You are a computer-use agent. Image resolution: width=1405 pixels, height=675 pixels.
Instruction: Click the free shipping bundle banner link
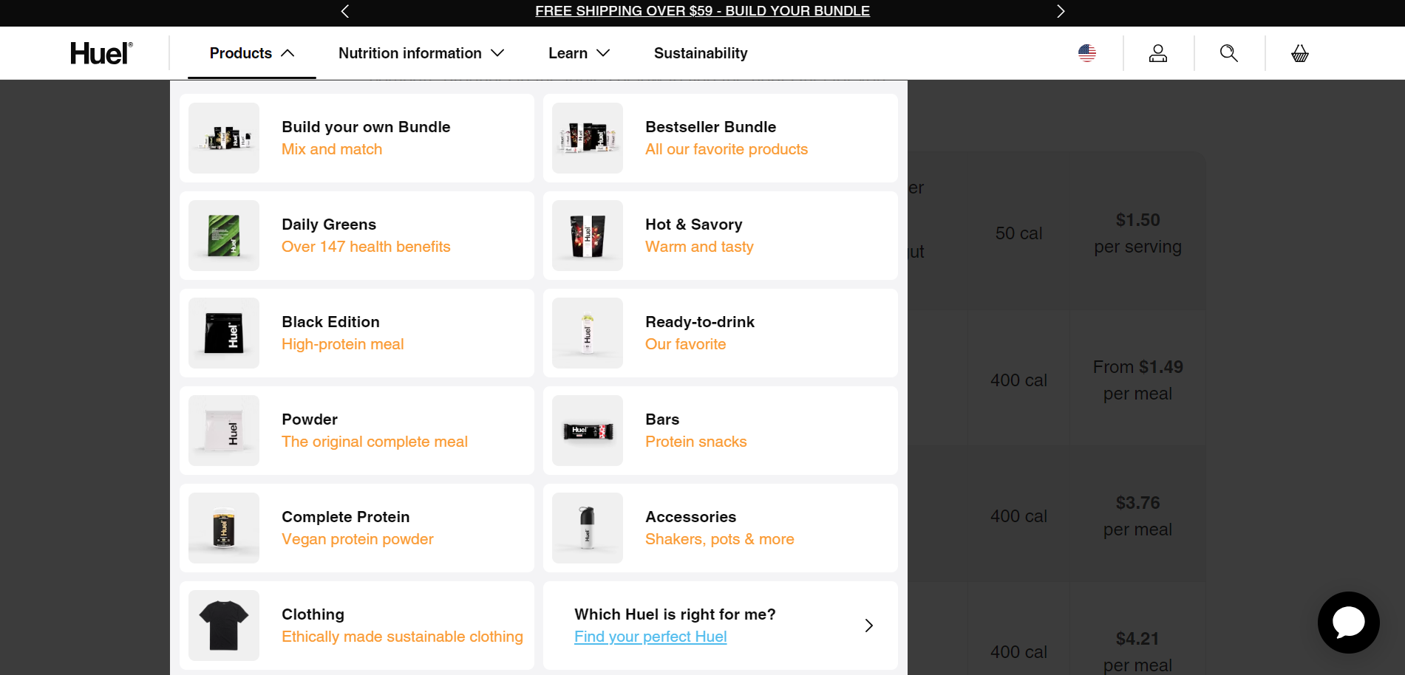pyautogui.click(x=702, y=11)
